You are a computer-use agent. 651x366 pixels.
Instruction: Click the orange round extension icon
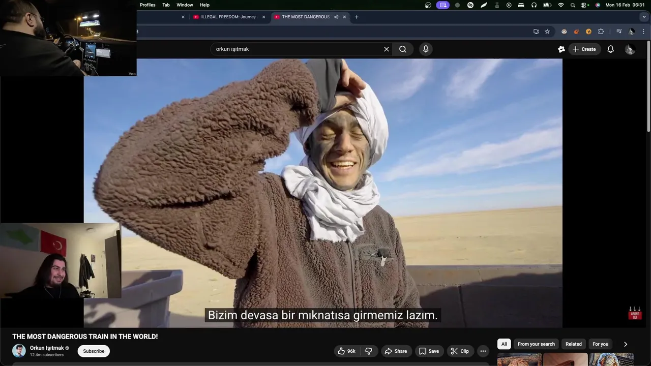588,32
